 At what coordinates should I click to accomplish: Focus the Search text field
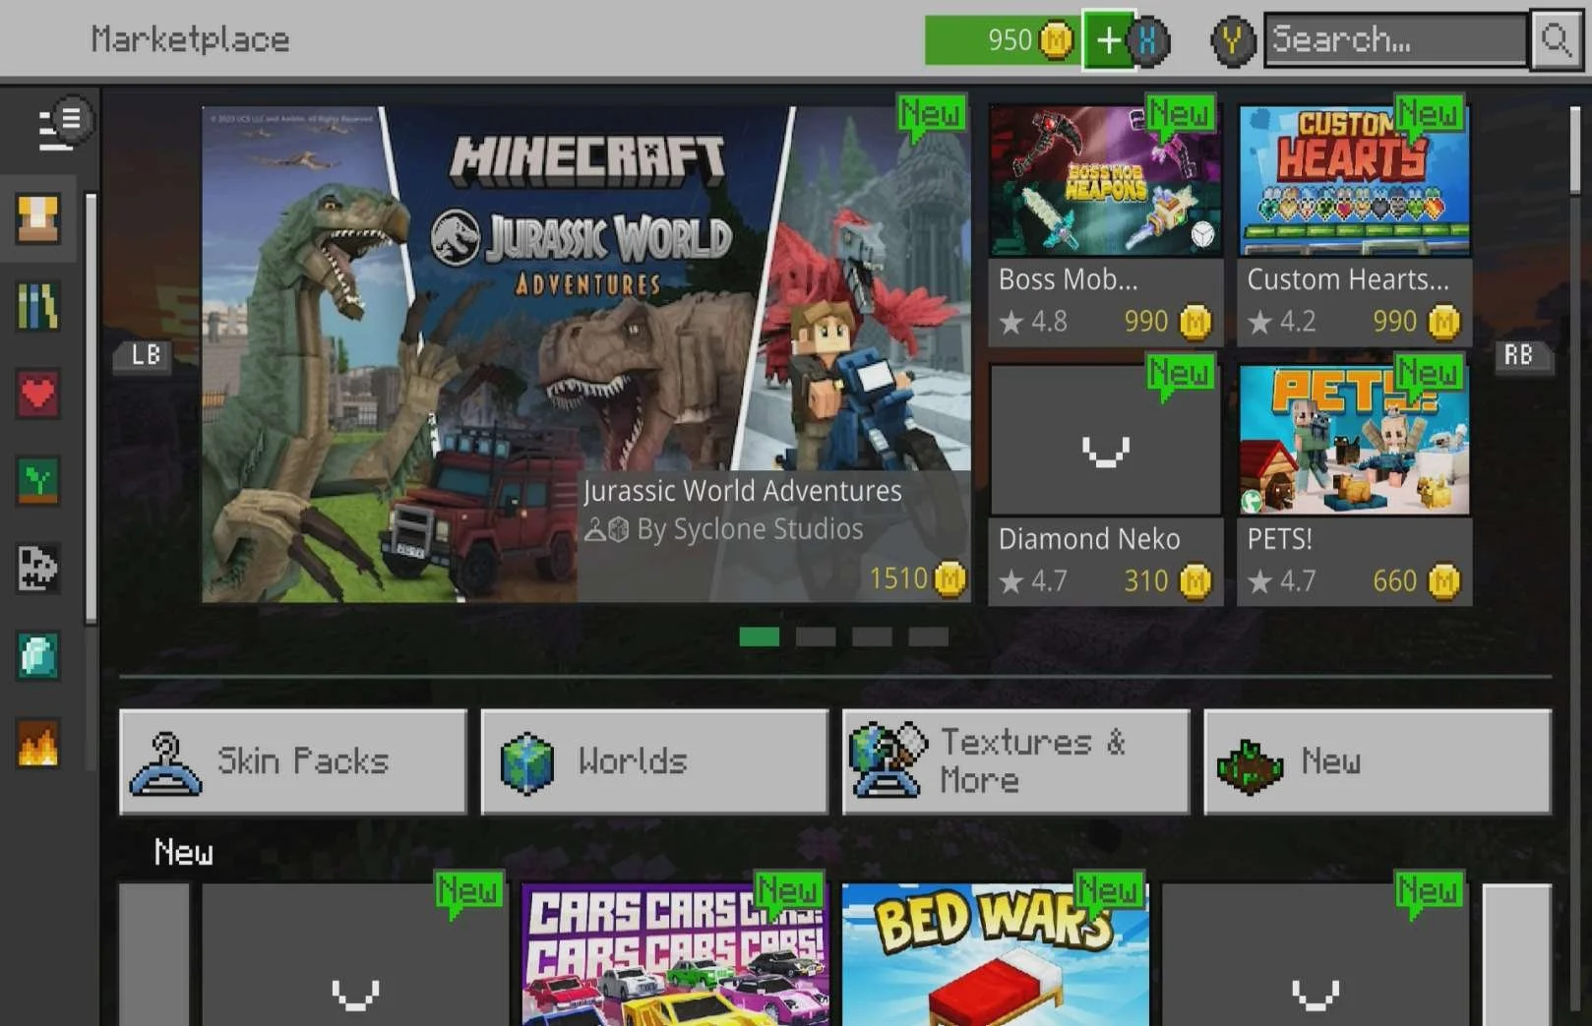(1396, 40)
